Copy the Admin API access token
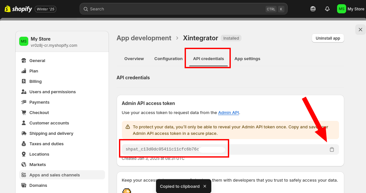Image resolution: width=366 pixels, height=193 pixels. point(332,149)
